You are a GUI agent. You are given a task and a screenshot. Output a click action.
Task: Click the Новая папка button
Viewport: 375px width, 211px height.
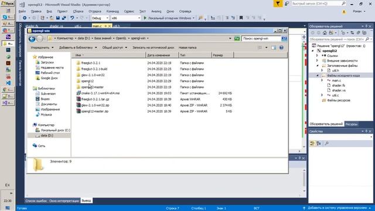pyautogui.click(x=187, y=47)
